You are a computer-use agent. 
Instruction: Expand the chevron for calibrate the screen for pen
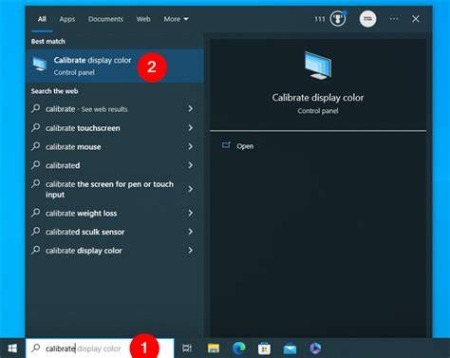coord(190,189)
